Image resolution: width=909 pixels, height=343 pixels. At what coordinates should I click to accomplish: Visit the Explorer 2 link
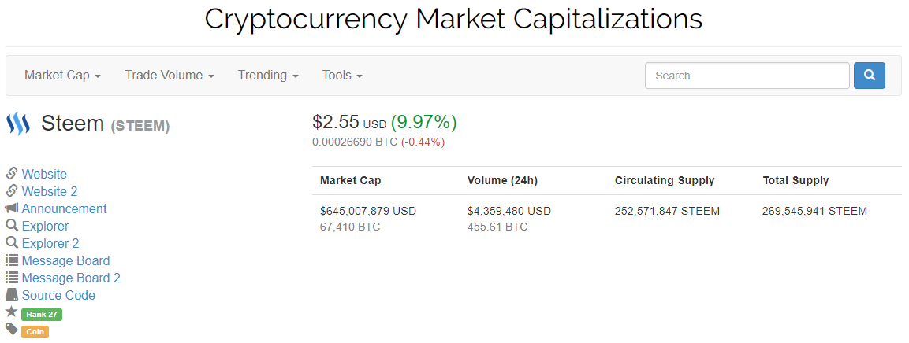tap(50, 243)
